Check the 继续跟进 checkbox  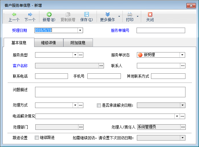point(37,138)
